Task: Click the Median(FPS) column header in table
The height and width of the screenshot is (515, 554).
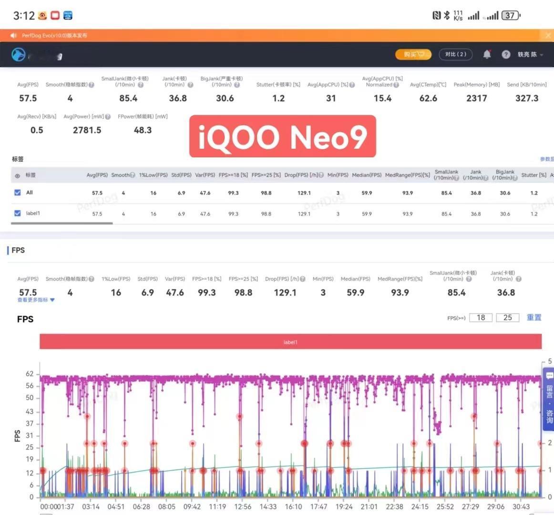Action: pos(367,175)
